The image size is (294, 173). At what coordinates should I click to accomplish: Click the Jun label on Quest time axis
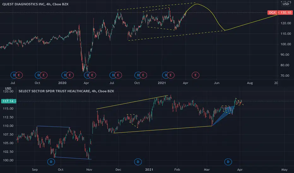click(217, 83)
